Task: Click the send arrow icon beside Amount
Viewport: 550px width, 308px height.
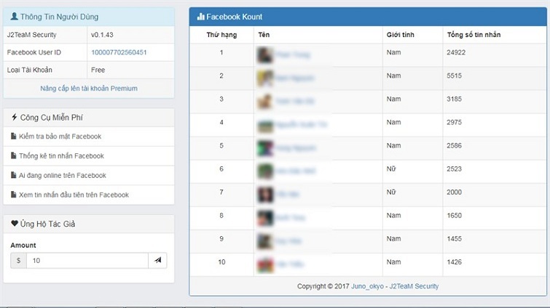Action: pyautogui.click(x=157, y=260)
